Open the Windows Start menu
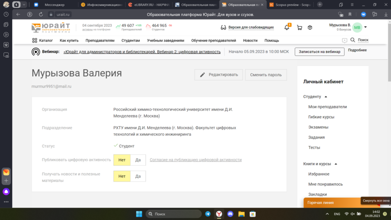 (x=139, y=214)
